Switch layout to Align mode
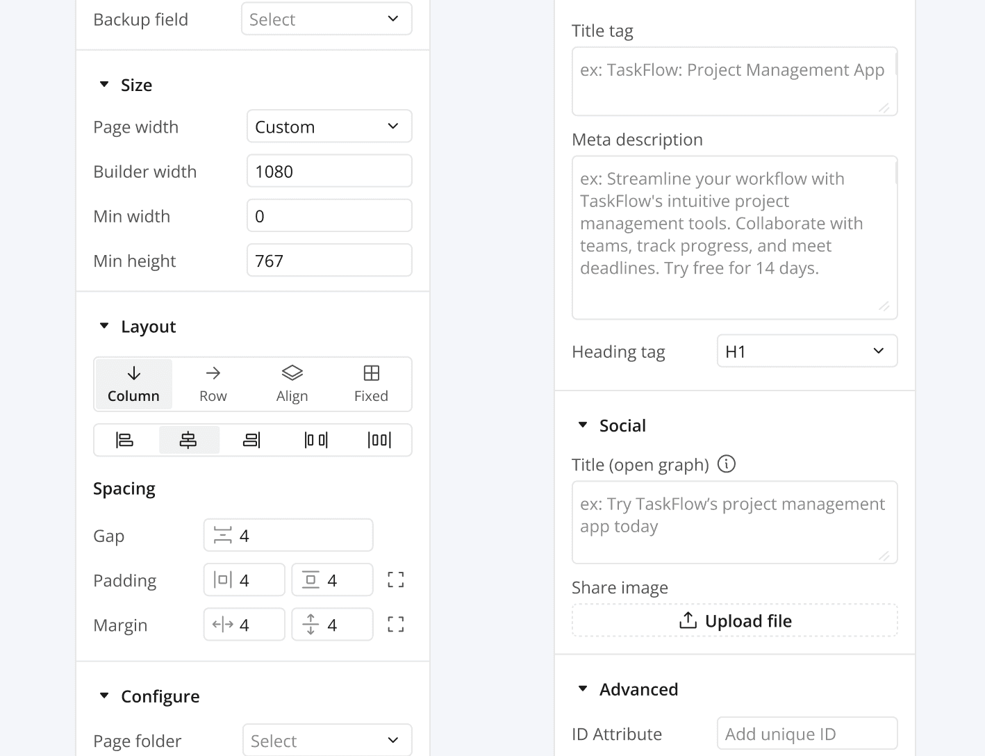Image resolution: width=985 pixels, height=756 pixels. pyautogui.click(x=292, y=384)
